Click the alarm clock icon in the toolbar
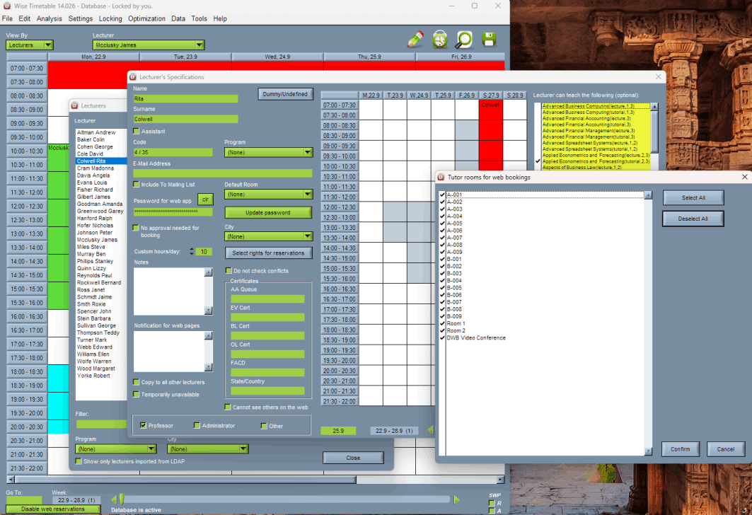This screenshot has width=752, height=515. (x=439, y=40)
